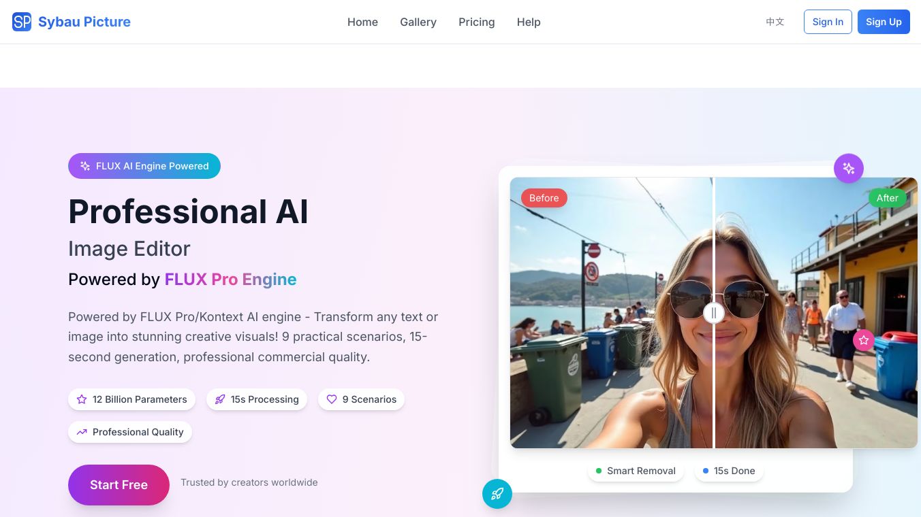Go to the Pricing page
The image size is (921, 517).
tap(477, 22)
